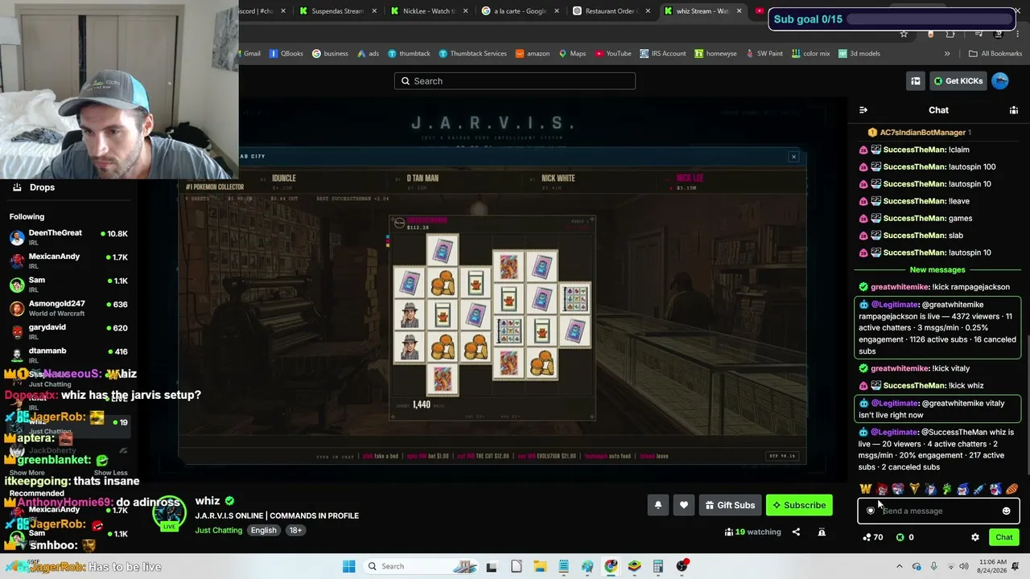Open the SW Paint bookmark

click(764, 54)
